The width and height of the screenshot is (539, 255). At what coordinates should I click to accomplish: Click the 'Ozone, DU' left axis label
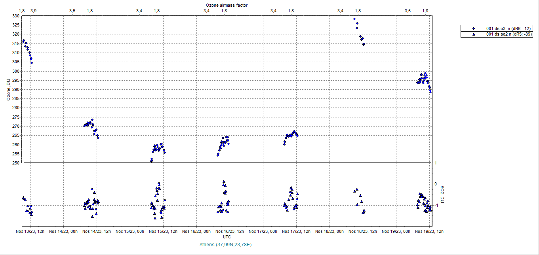8,90
